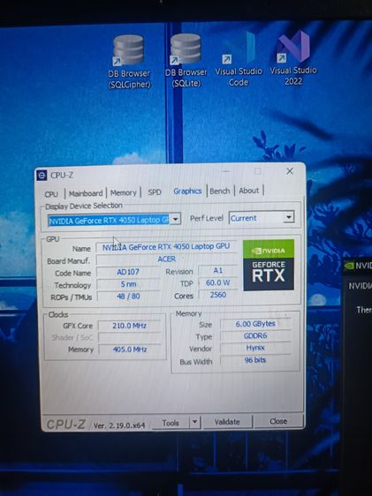
Task: Select the Graphics tab
Action: pyautogui.click(x=187, y=191)
